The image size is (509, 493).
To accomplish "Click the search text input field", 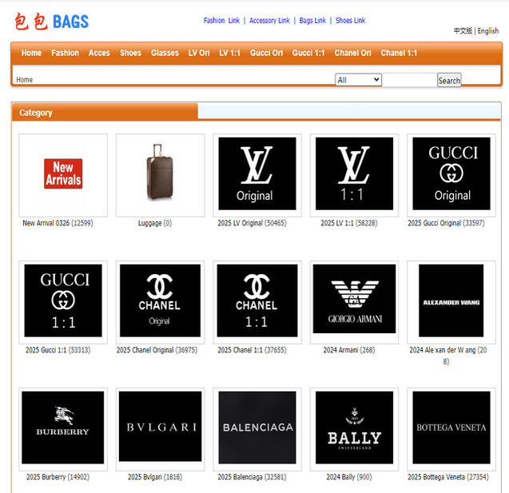I will pyautogui.click(x=408, y=80).
